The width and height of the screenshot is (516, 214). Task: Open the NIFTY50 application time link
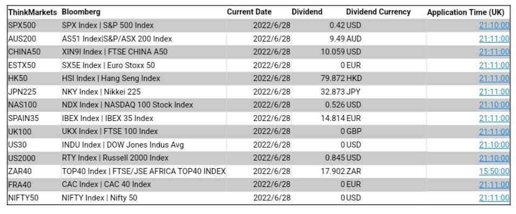494,198
